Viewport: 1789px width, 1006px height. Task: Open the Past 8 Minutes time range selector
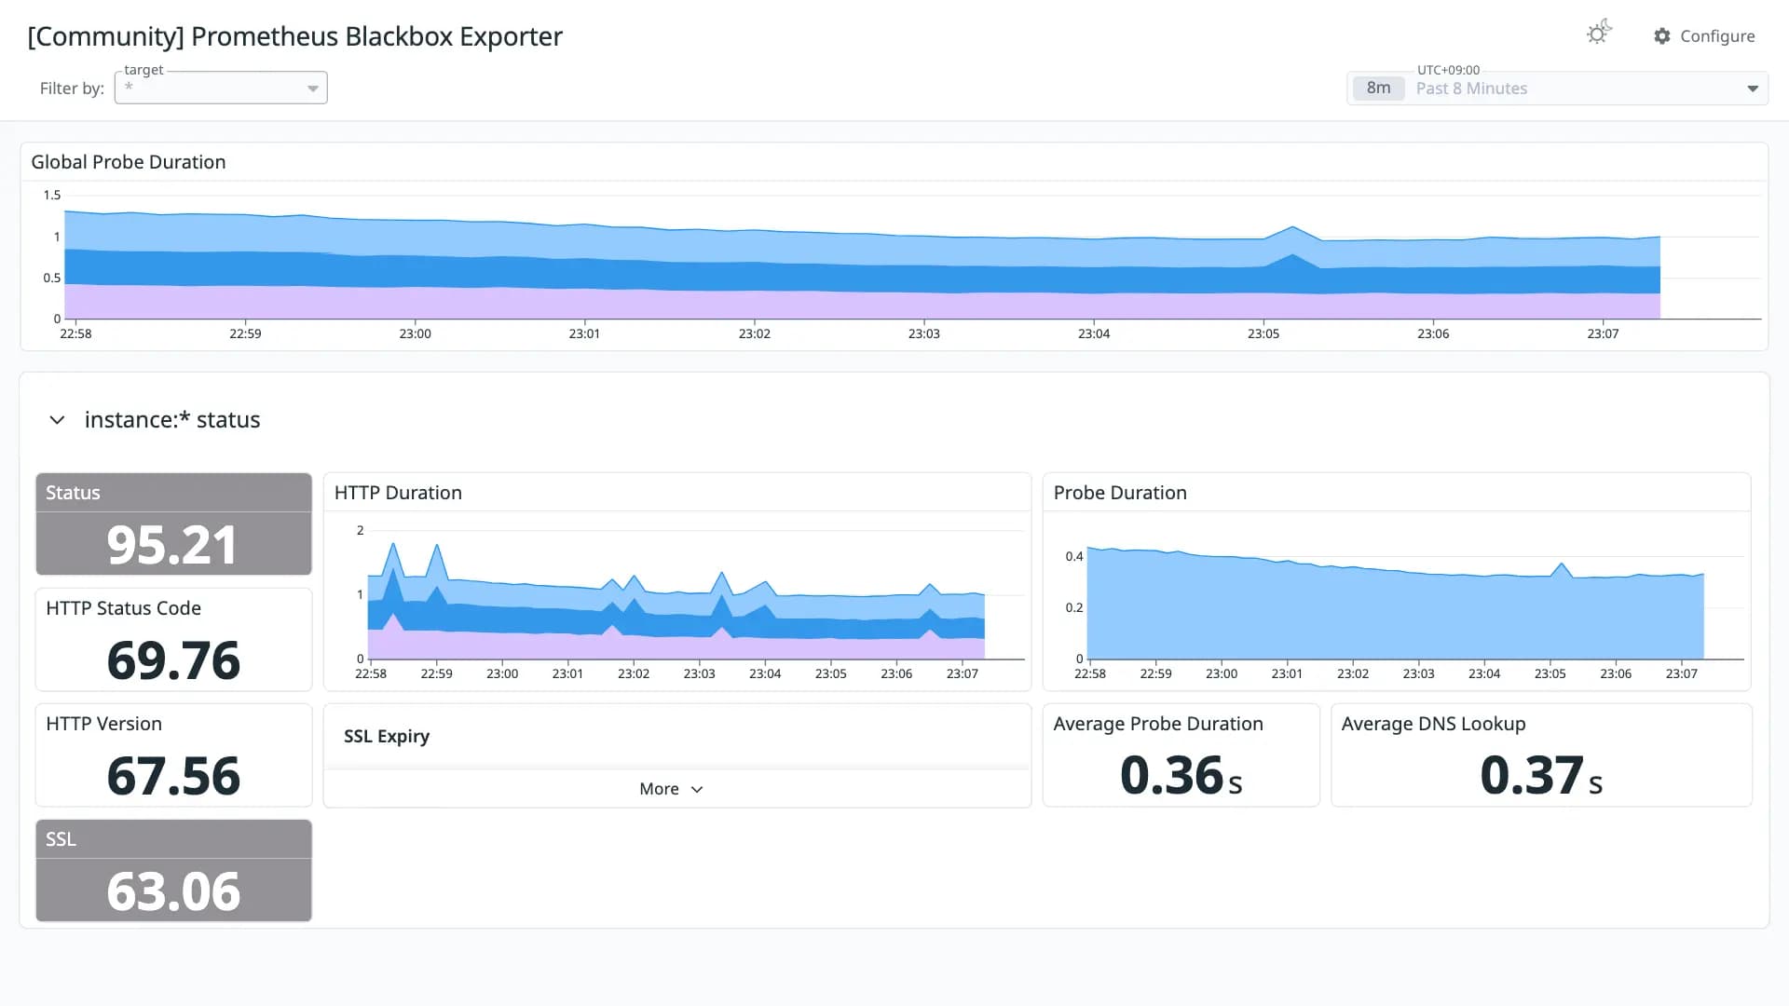1557,88
